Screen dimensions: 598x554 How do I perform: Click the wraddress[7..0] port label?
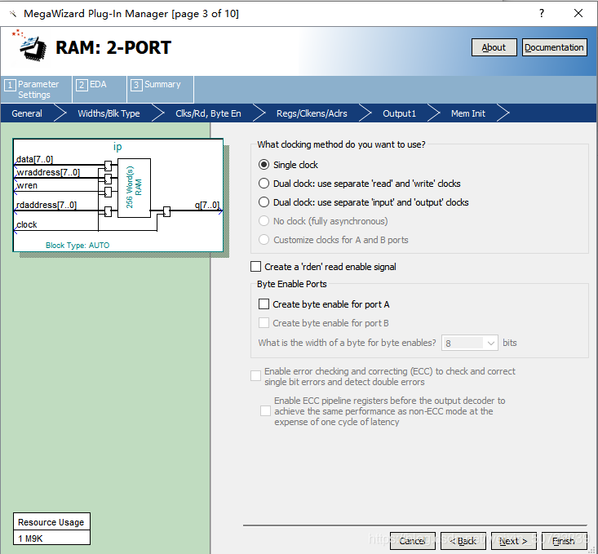click(48, 172)
